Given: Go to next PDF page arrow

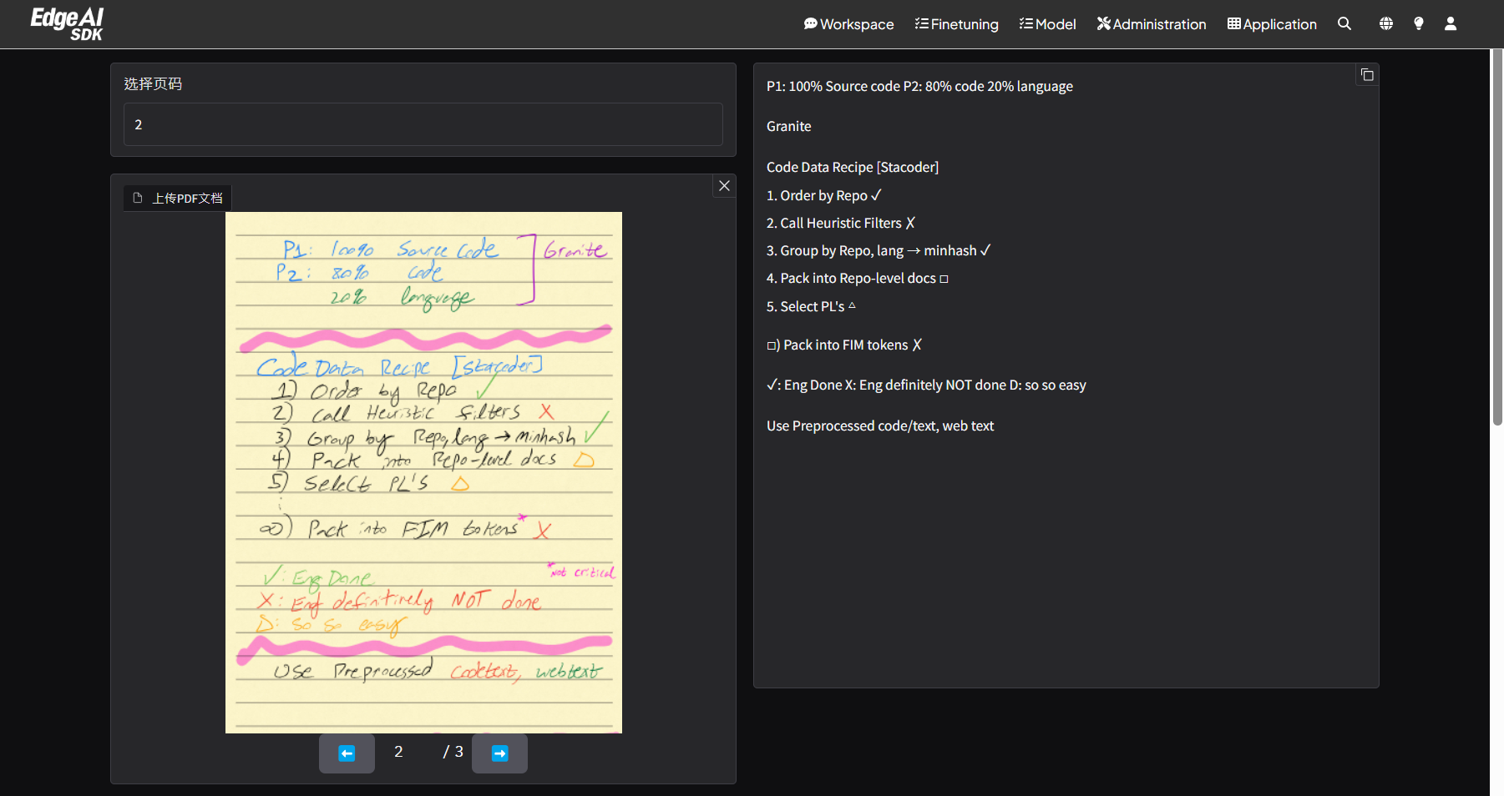Looking at the screenshot, I should tap(499, 753).
